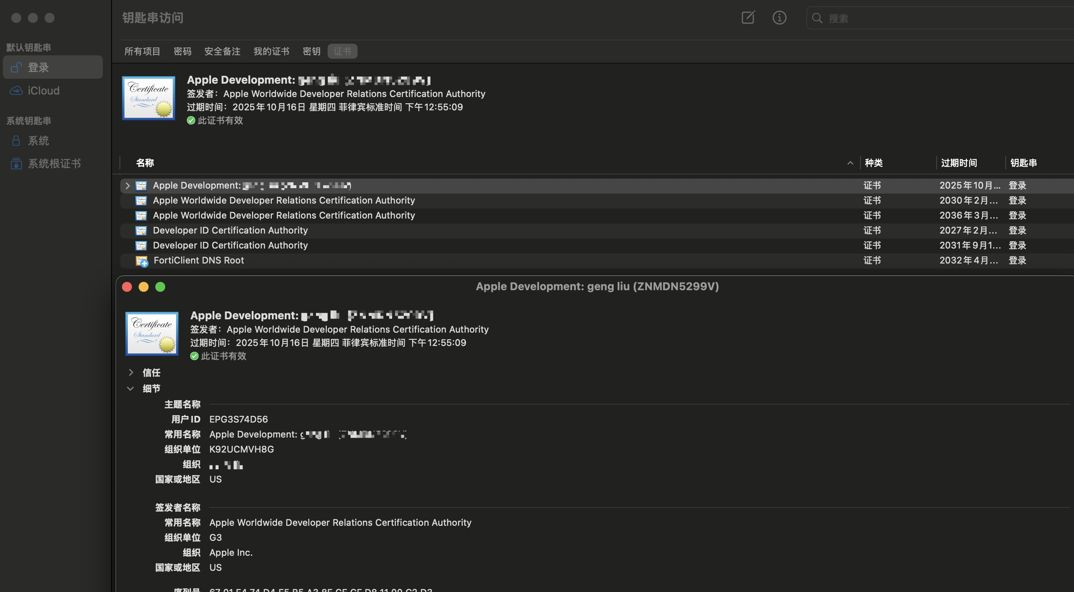Click the FortiClient DNS Root certificate icon
This screenshot has width=1074, height=592.
pos(142,261)
